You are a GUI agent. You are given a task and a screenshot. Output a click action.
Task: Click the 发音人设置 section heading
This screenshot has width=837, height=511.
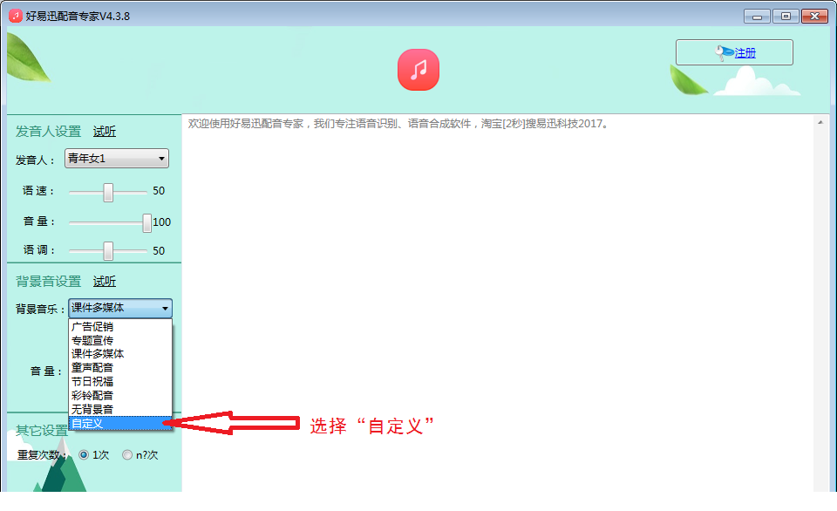tap(49, 132)
